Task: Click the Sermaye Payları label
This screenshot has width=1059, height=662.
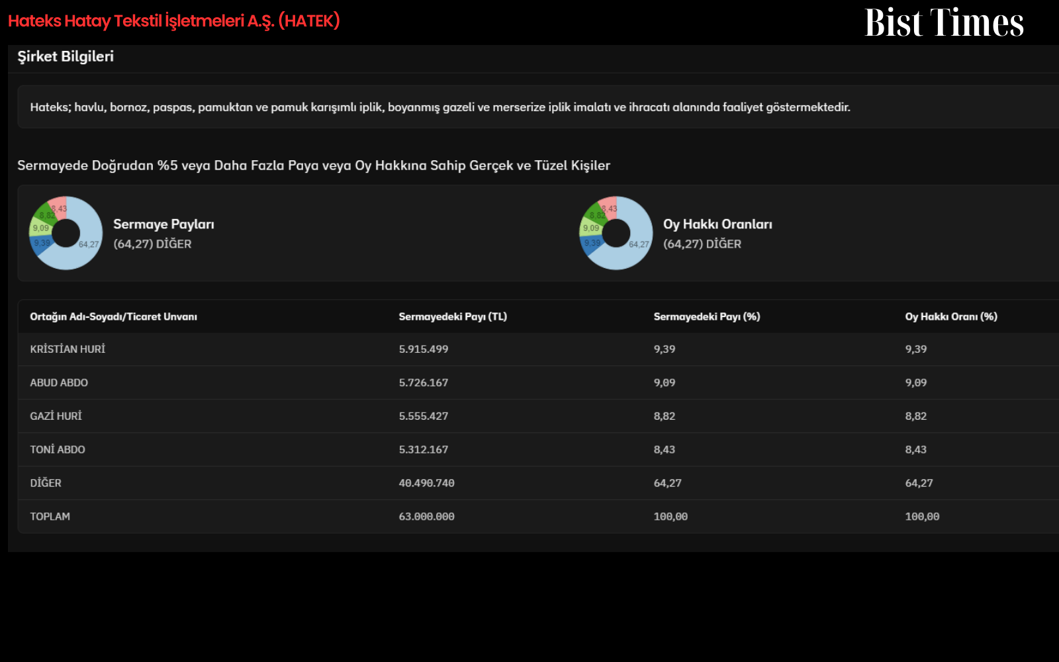Action: click(163, 224)
